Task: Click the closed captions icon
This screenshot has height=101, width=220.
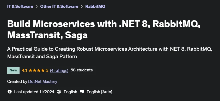Action: tap(82, 92)
